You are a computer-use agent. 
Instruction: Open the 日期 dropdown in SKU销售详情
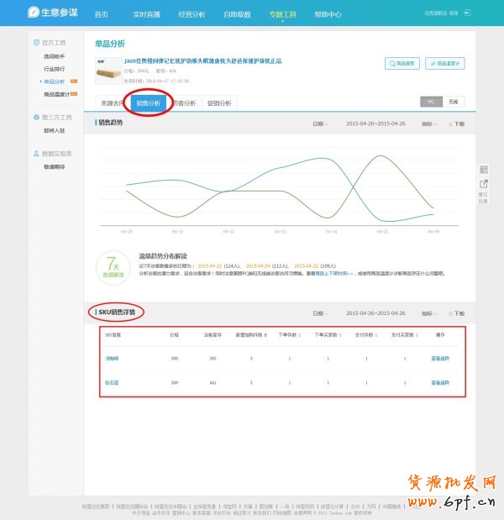point(320,313)
